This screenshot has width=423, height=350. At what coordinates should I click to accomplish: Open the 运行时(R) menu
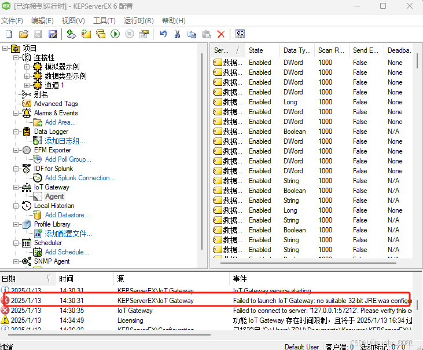point(139,21)
